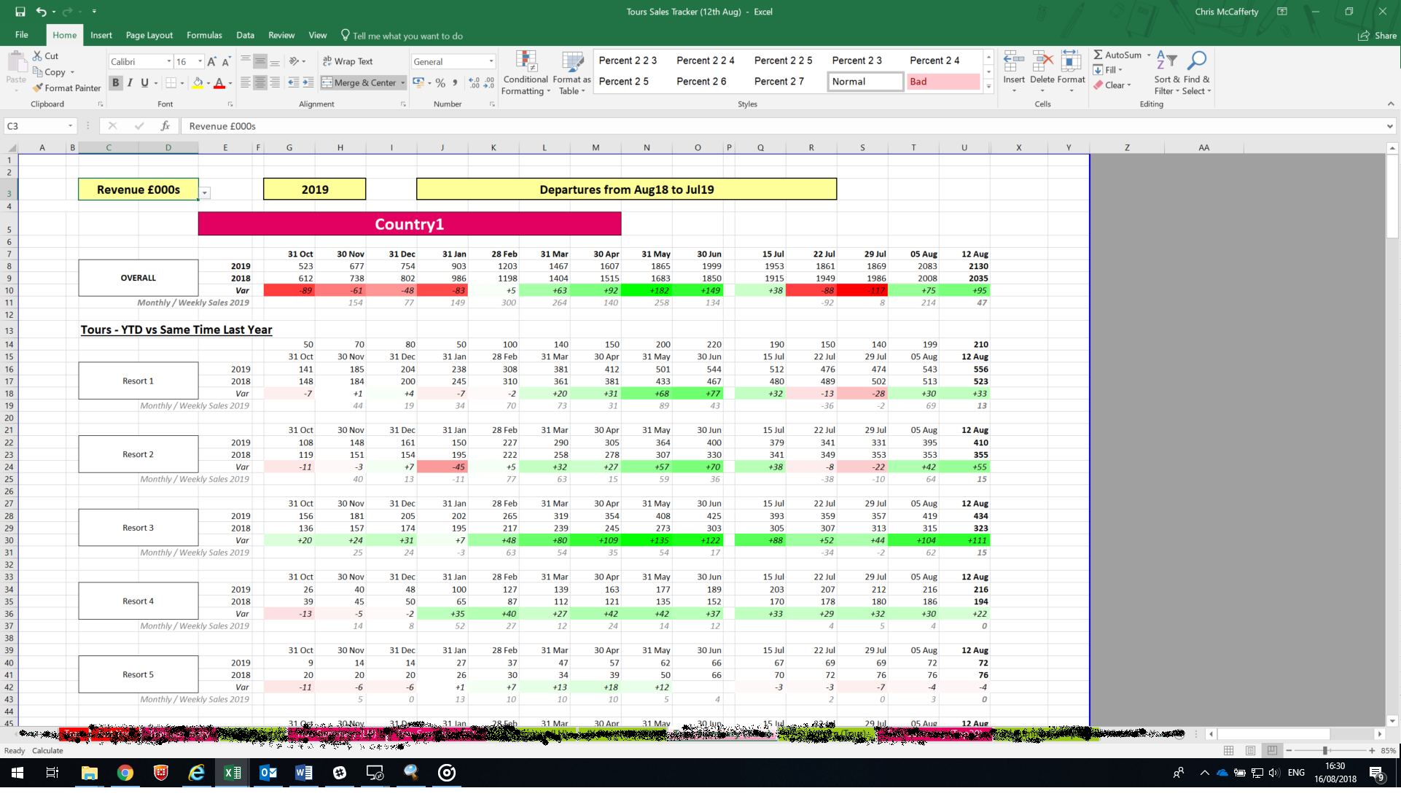Apply the Percent 2 2 3 style
This screenshot has width=1401, height=807.
[x=628, y=61]
